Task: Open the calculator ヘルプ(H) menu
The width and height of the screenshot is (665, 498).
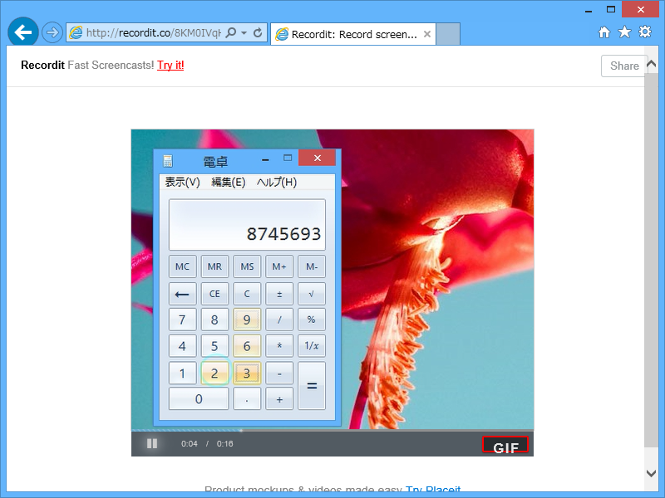Action: (277, 182)
